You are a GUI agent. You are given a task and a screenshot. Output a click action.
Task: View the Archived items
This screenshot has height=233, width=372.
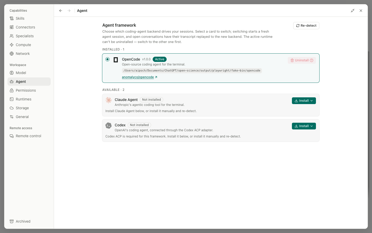point(29,221)
